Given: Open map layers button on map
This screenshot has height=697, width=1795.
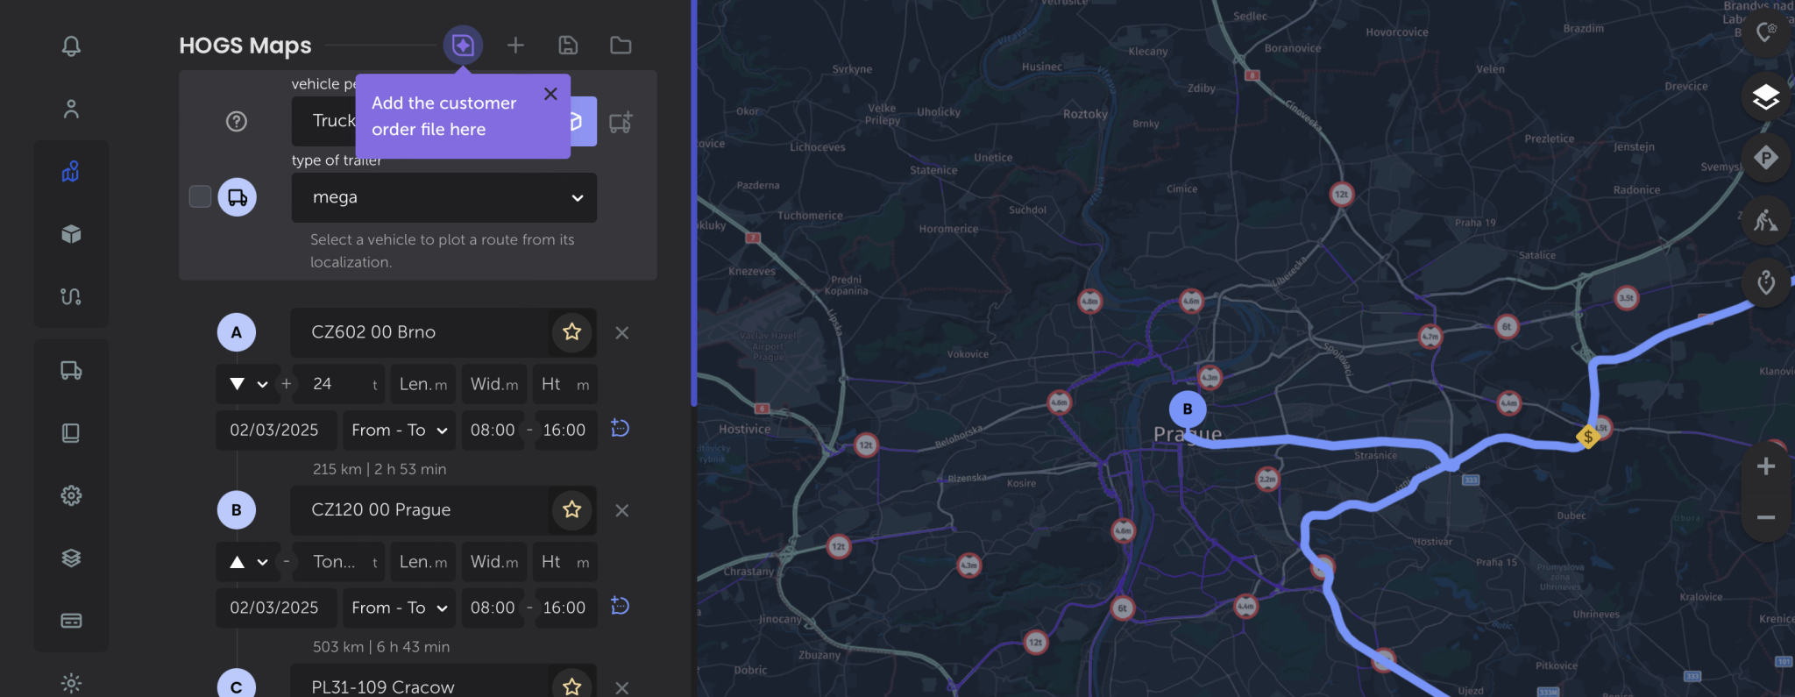Looking at the screenshot, I should [x=1765, y=96].
